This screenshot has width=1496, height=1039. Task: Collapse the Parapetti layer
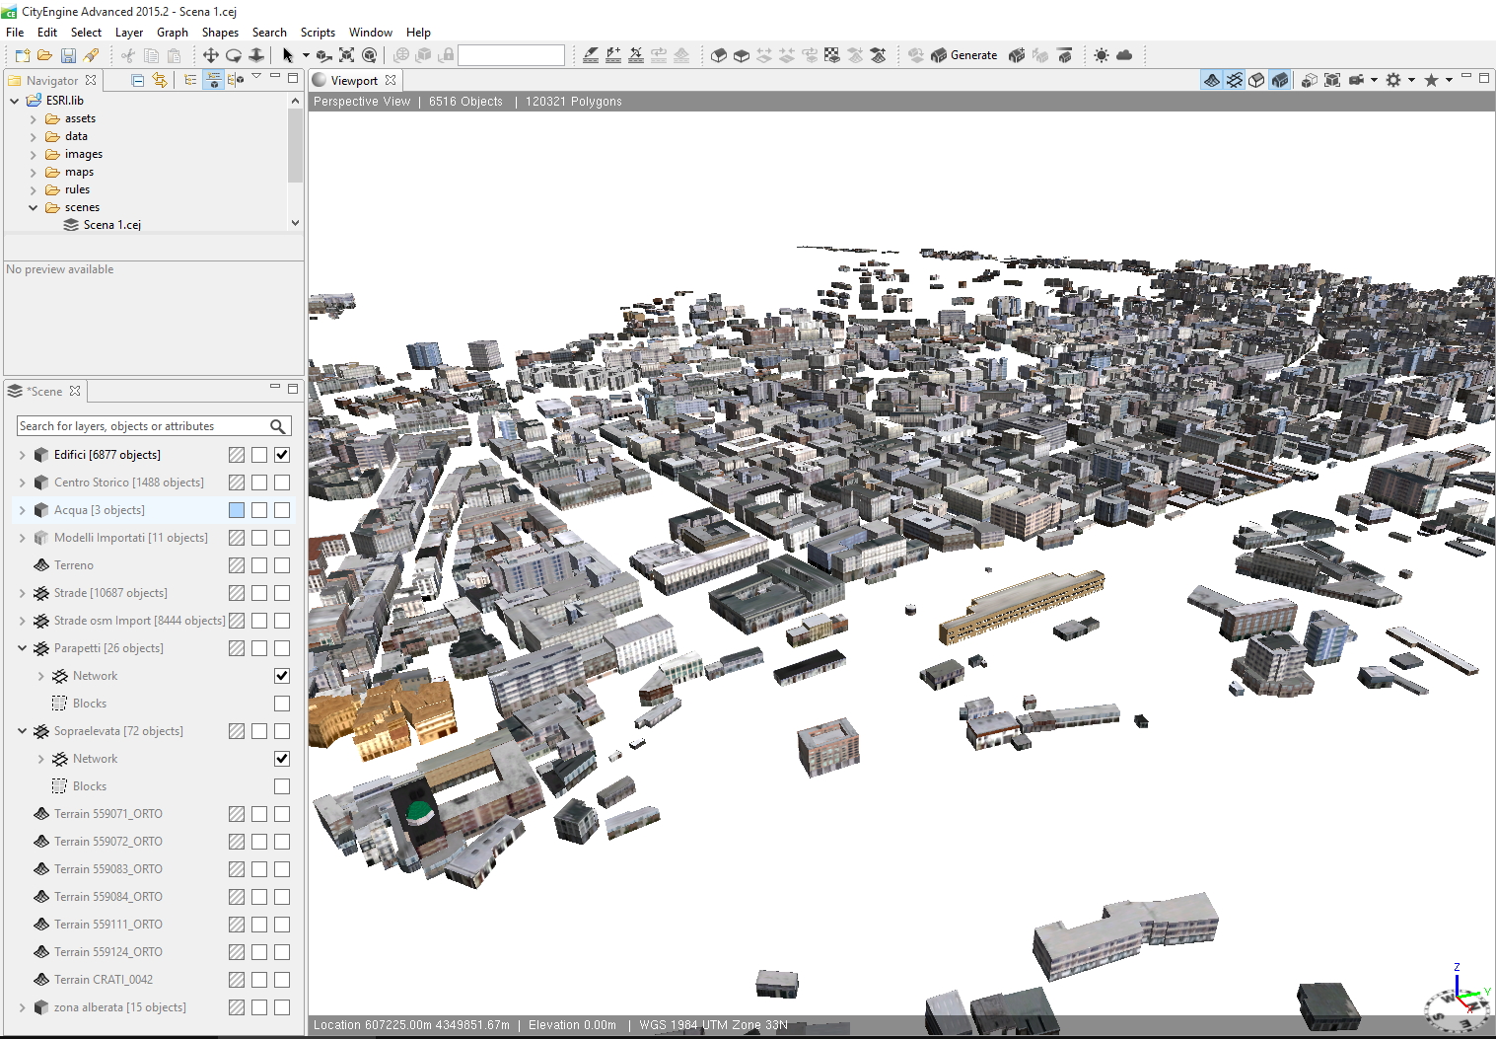click(22, 648)
